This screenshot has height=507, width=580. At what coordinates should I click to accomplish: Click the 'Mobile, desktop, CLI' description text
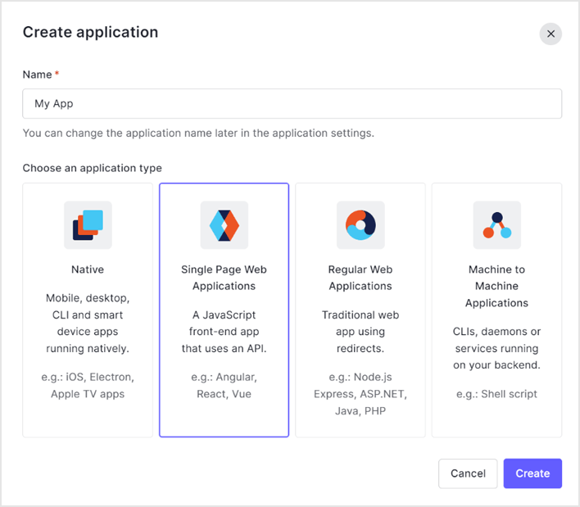[88, 324]
